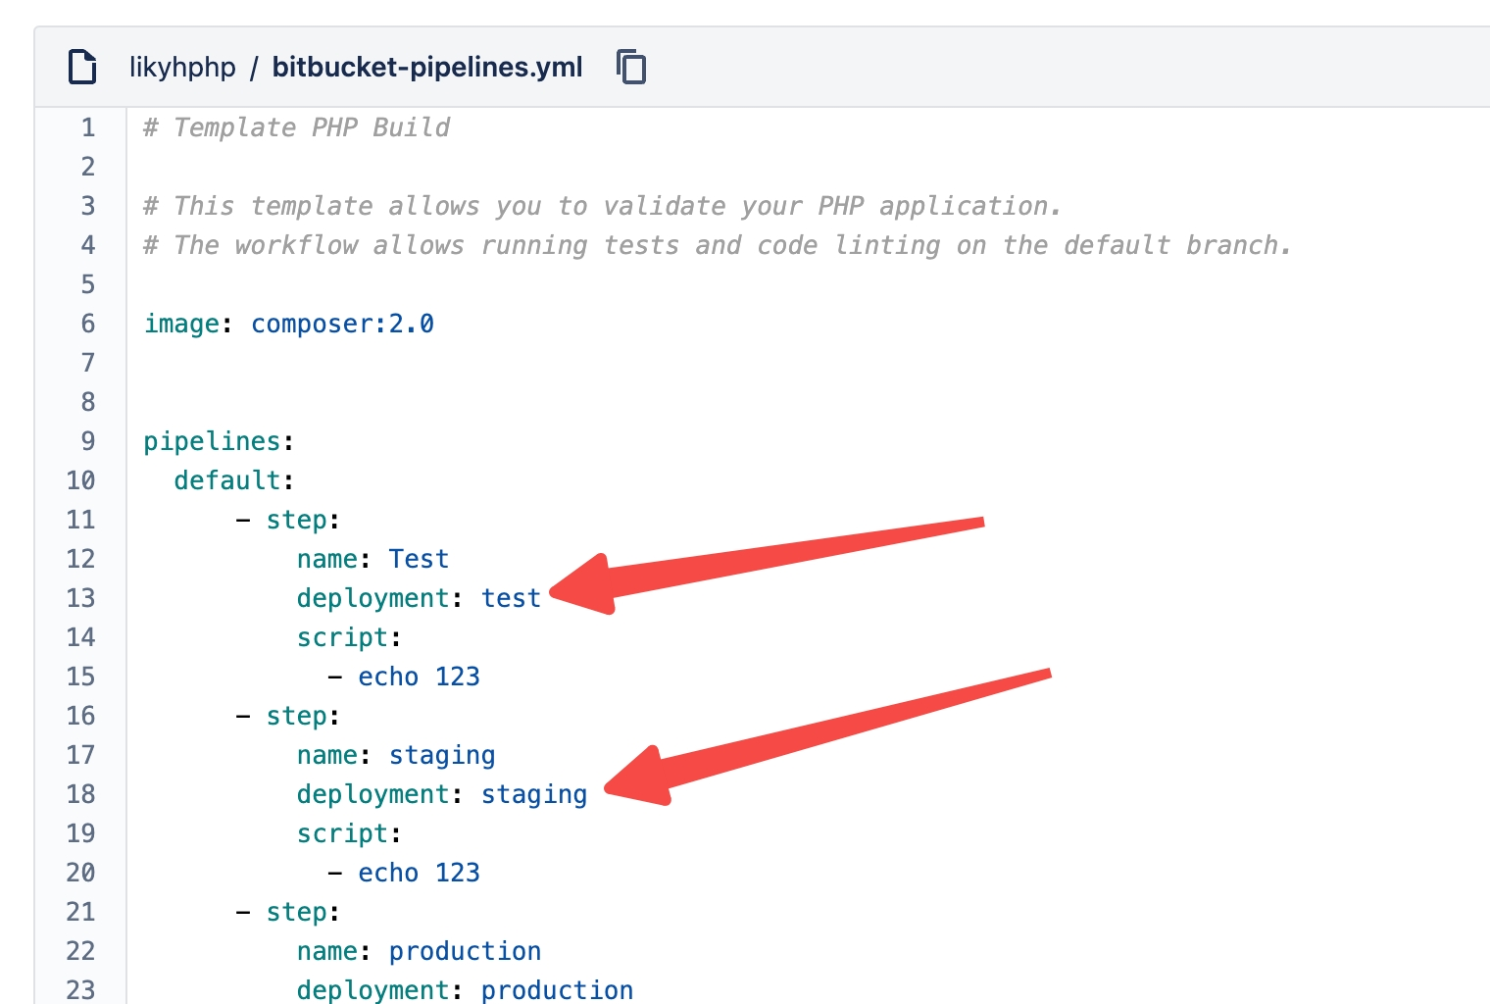
Task: Click the 'pipelines' key in the code
Action: [213, 441]
